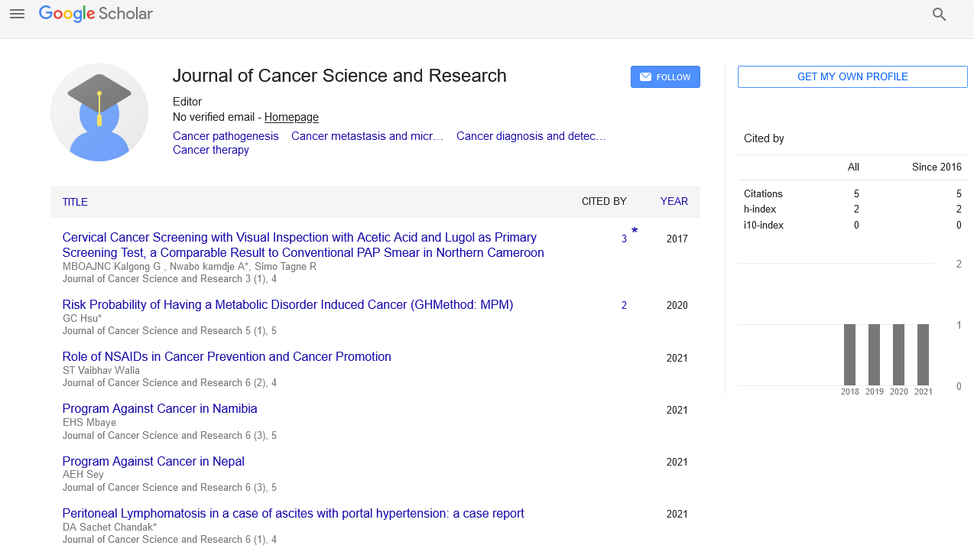Open Cancer metastasis topic link
Viewport: 974px width, 552px height.
(367, 136)
